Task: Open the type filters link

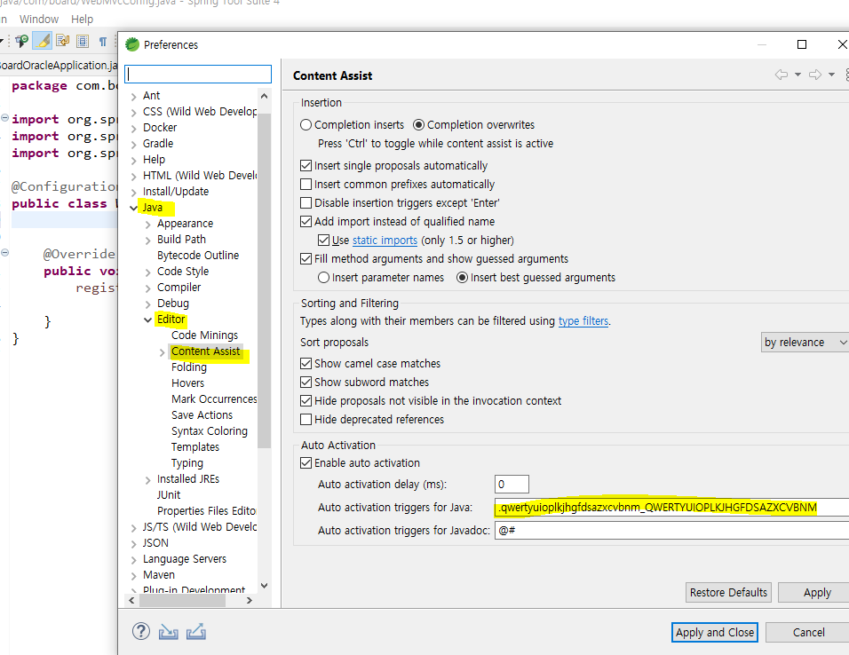Action: (x=583, y=321)
